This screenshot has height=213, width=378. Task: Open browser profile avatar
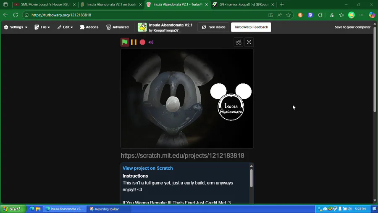coord(352,15)
